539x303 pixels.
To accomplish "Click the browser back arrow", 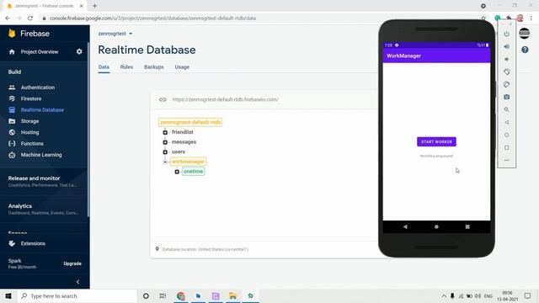I will [8, 19].
